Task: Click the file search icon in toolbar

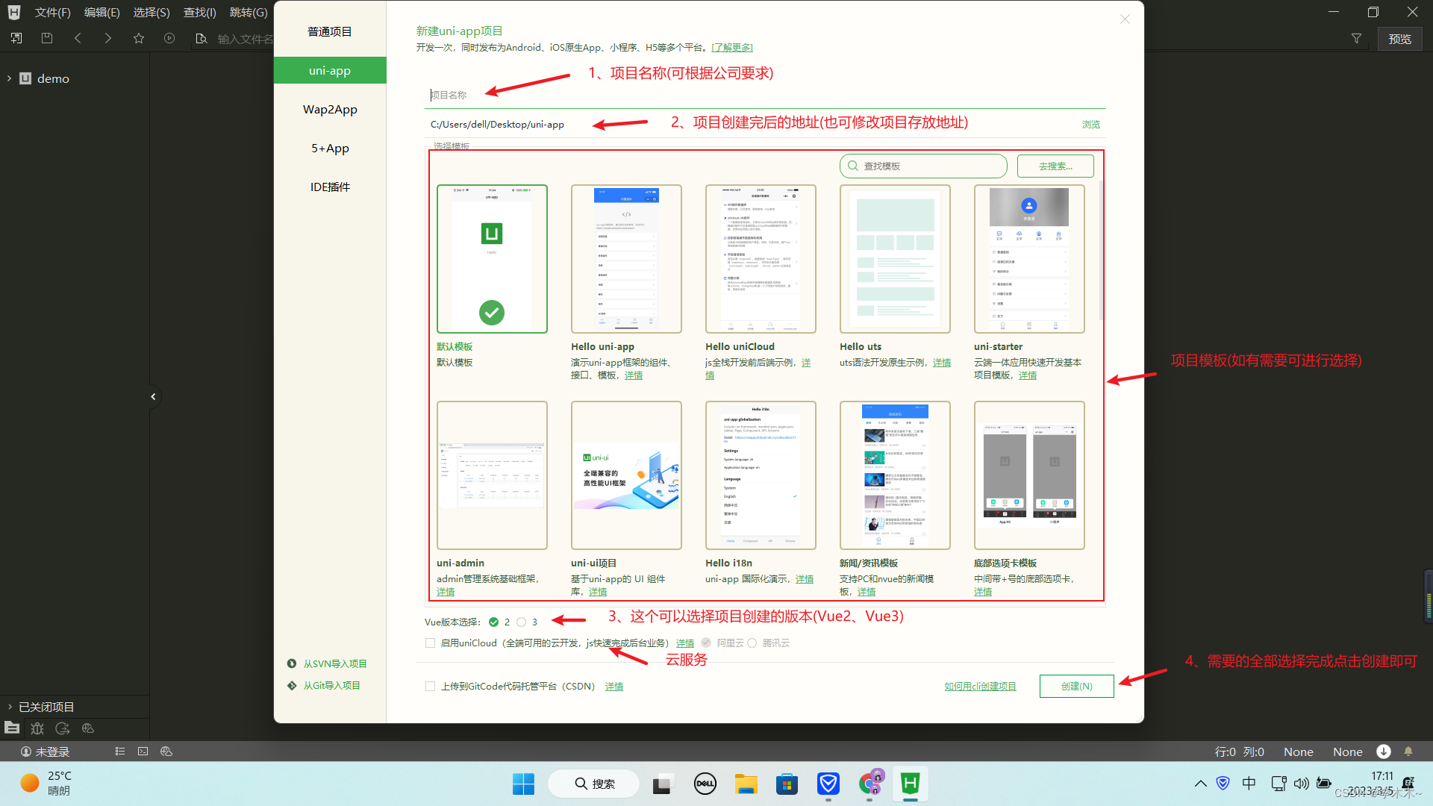Action: 201,38
